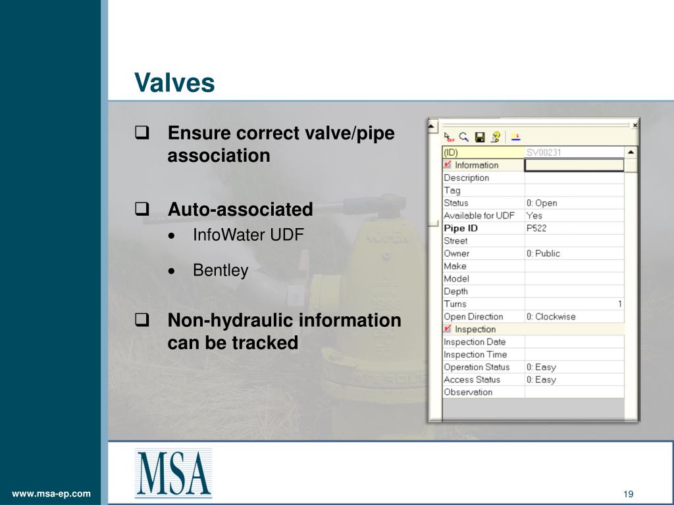This screenshot has height=505, width=674.
Task: Select the Operation Status row label
Action: (x=484, y=367)
